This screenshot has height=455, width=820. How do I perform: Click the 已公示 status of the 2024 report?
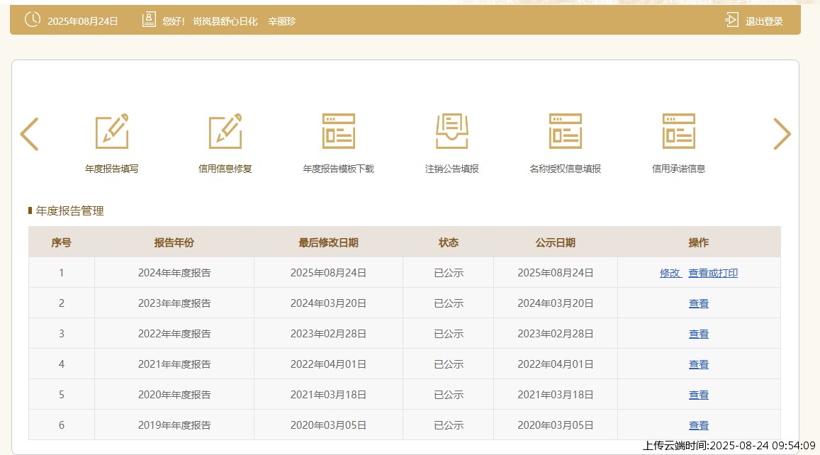tap(449, 273)
